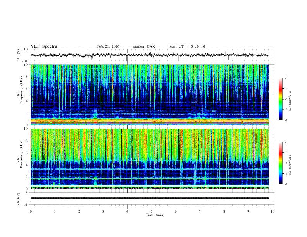The image size is (307, 237).
Task: Click the ch.2 colorbar "log(PSD)" label
Action: (x=290, y=165)
